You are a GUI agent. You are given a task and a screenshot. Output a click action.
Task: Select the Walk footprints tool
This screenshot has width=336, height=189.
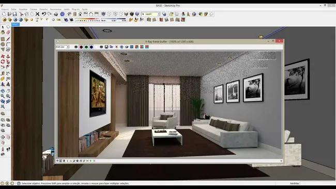(8, 149)
